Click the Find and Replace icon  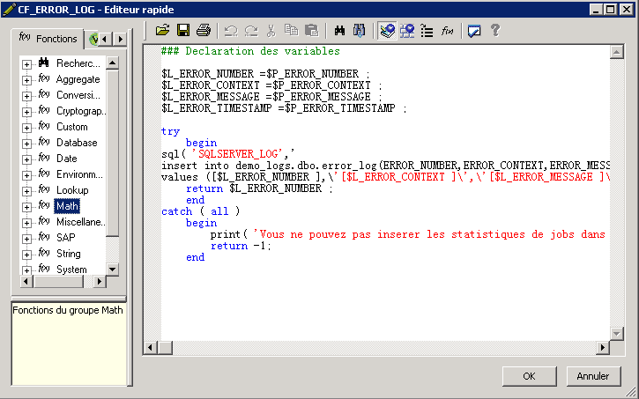360,30
